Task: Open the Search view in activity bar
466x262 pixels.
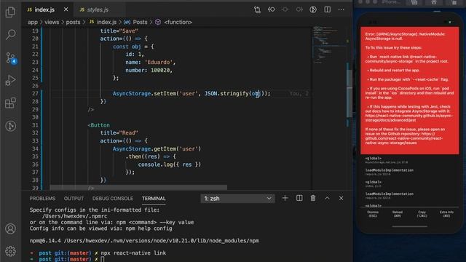Action: [x=10, y=34]
